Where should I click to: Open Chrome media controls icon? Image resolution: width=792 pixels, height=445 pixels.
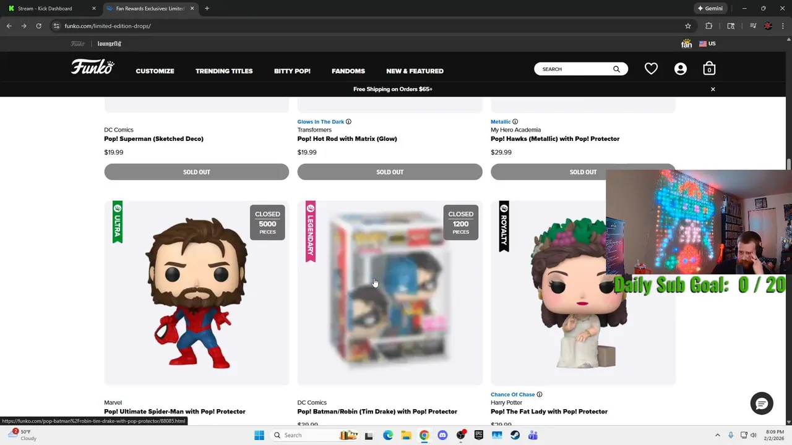pyautogui.click(x=753, y=26)
